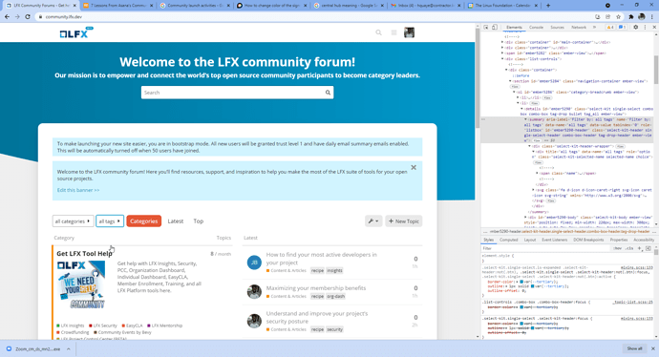Dismiss the welcome banner with the X
Screen dimensions: 659x357
click(414, 168)
